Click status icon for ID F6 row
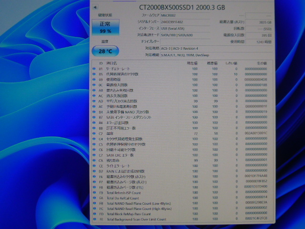Image resolution: width=305 pixels, height=229 pixels. click(94, 177)
